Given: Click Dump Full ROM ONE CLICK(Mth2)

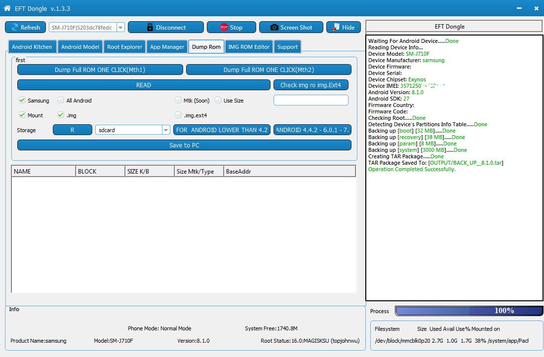Looking at the screenshot, I should pyautogui.click(x=269, y=70).
